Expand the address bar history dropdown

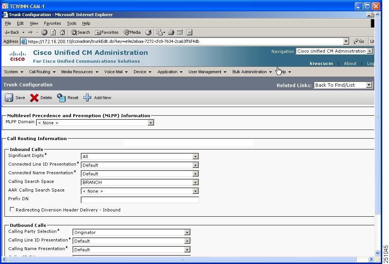[x=346, y=41]
